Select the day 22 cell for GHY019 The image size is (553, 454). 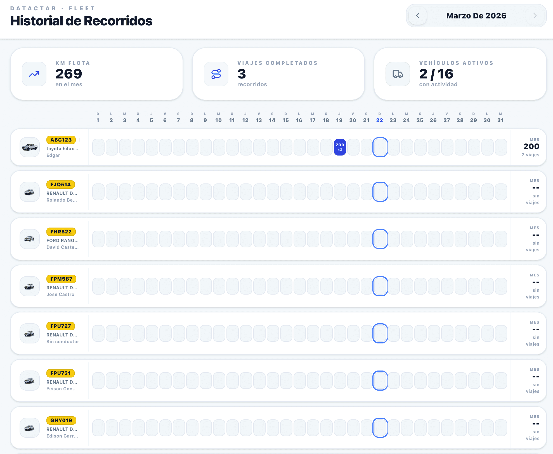click(x=380, y=428)
